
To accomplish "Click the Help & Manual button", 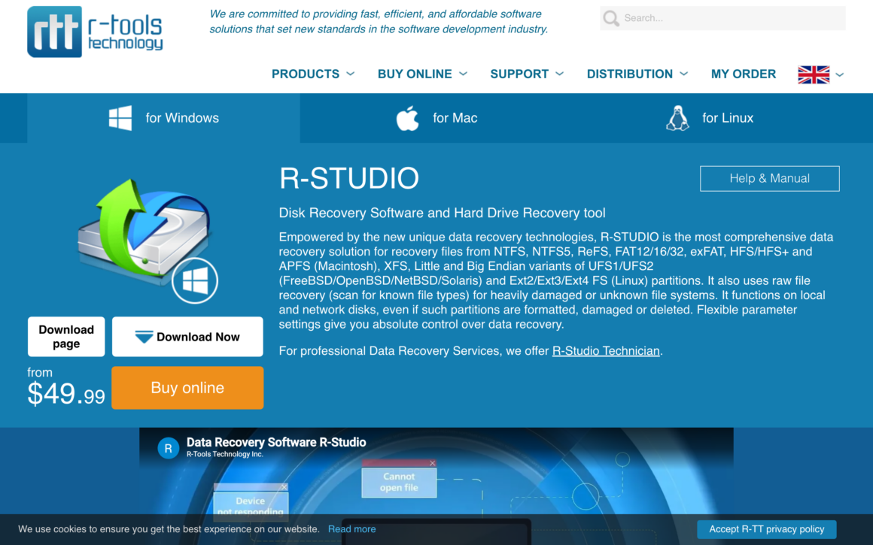I will (769, 178).
